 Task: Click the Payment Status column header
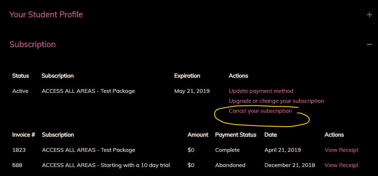coord(236,135)
